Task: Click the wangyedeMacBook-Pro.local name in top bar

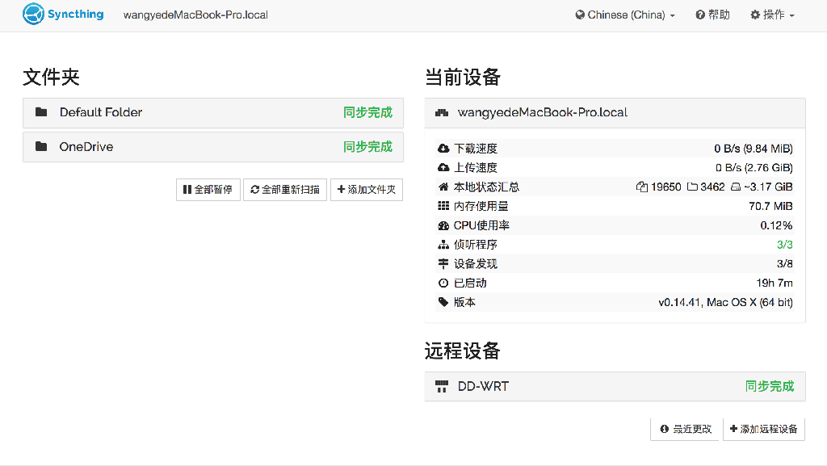Action: (x=195, y=15)
